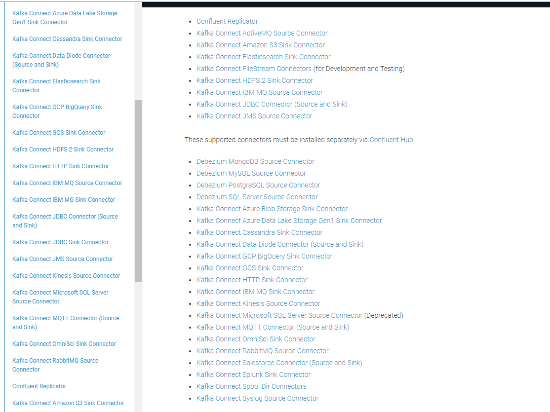Open sidebar Kafka Connect JDBC Connector (Source and Sink)
550x412 pixels.
pyautogui.click(x=65, y=221)
